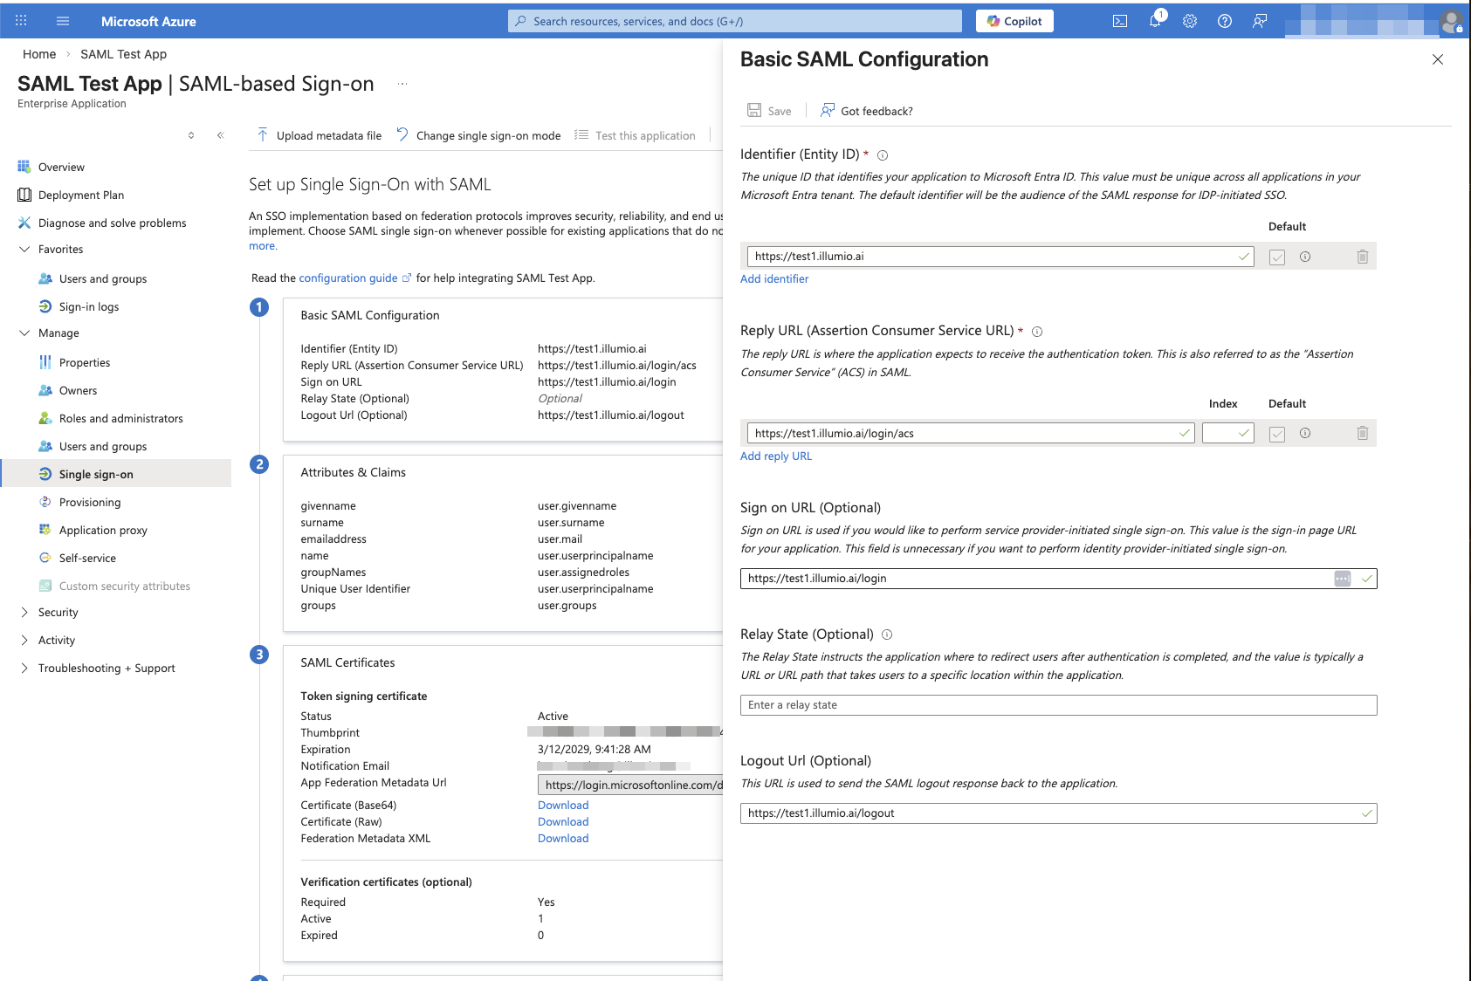
Task: Open the notifications bell
Action: click(x=1155, y=21)
